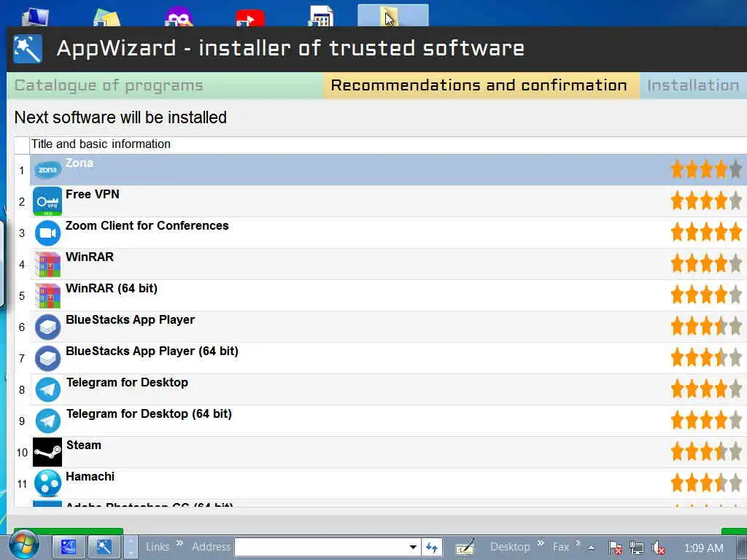Screen dimensions: 747x560
Task: Click Telegram for Desktop (64 bit) icon
Action: (47, 421)
